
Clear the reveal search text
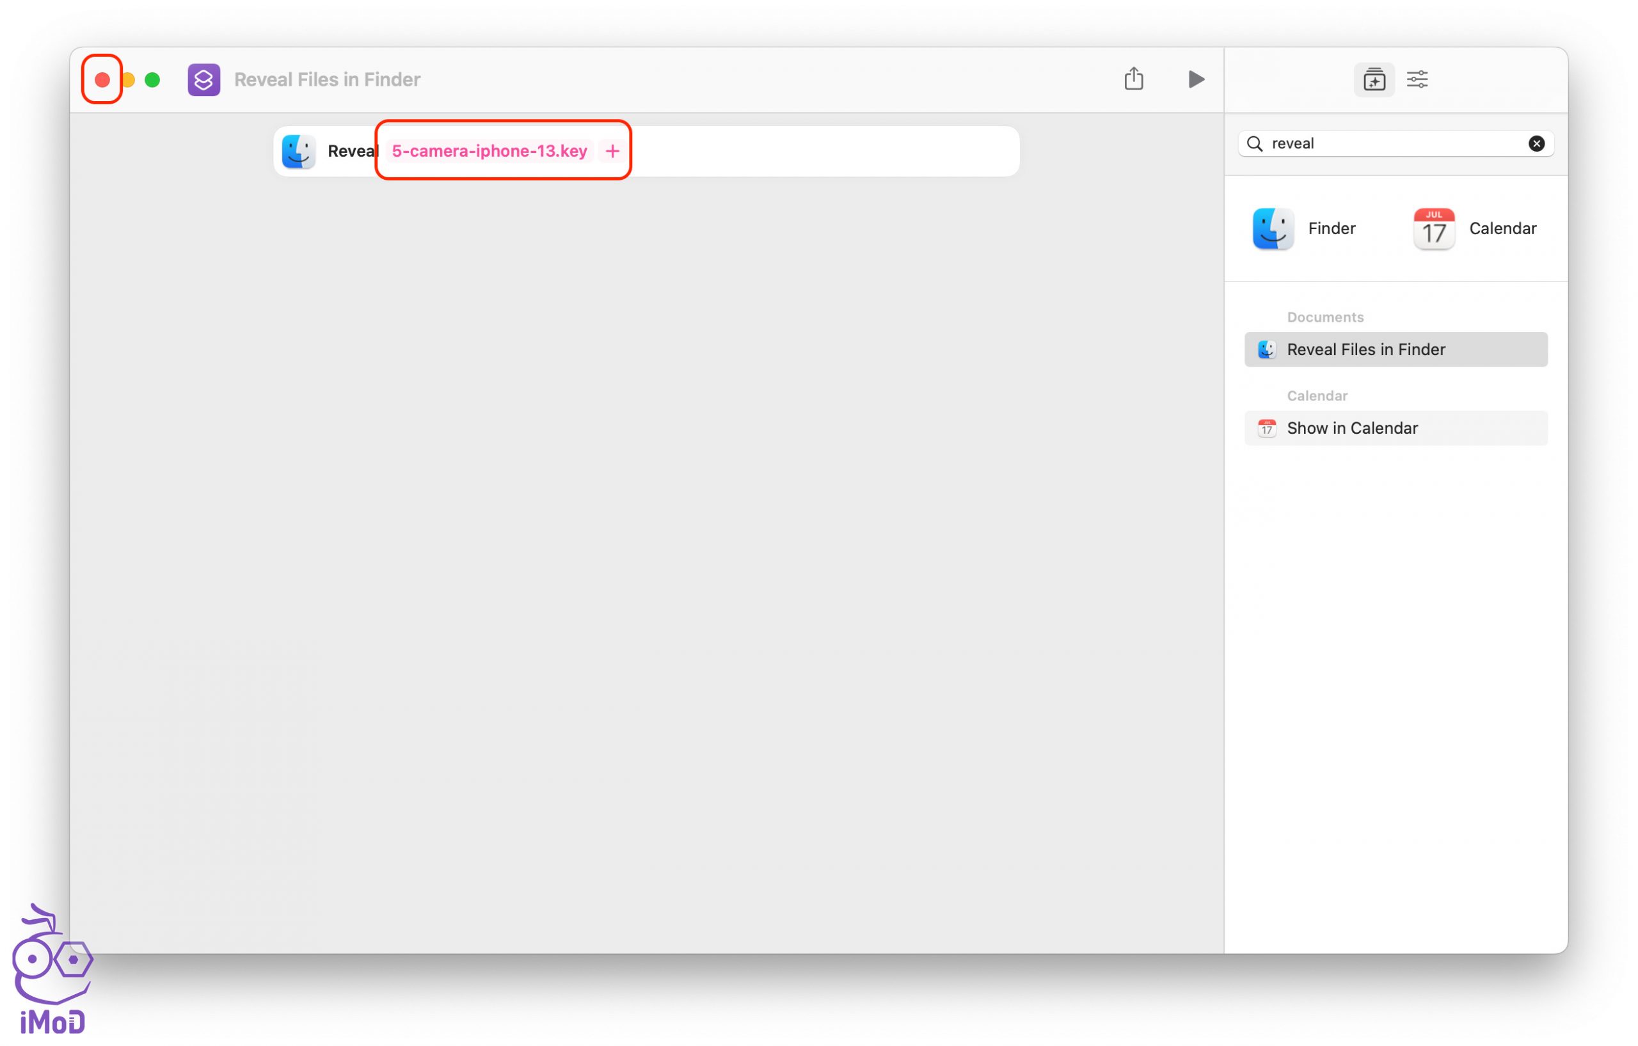[1536, 143]
